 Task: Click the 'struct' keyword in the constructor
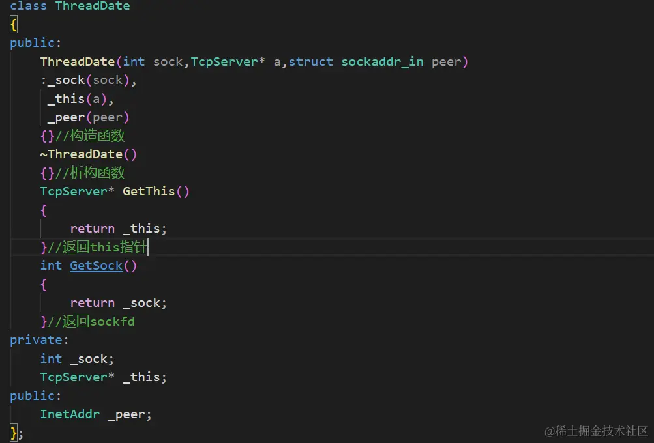pos(311,62)
